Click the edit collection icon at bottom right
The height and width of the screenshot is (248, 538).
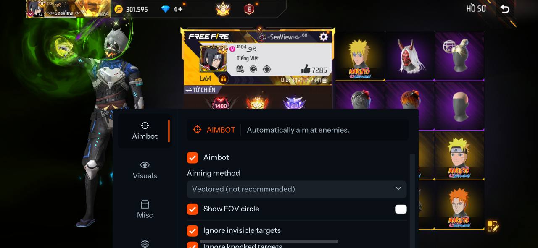(493, 226)
